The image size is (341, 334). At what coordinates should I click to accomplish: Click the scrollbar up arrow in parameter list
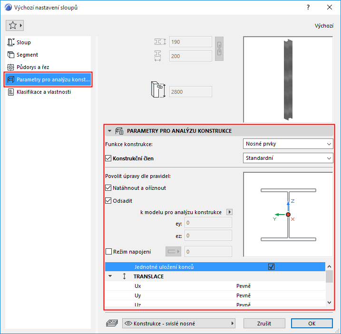click(x=329, y=266)
